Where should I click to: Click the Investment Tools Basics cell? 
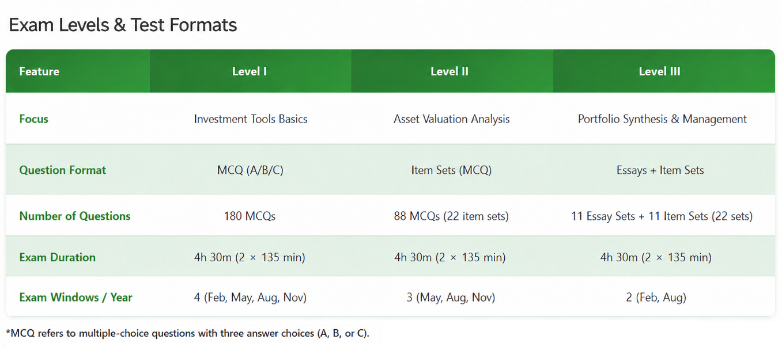251,119
